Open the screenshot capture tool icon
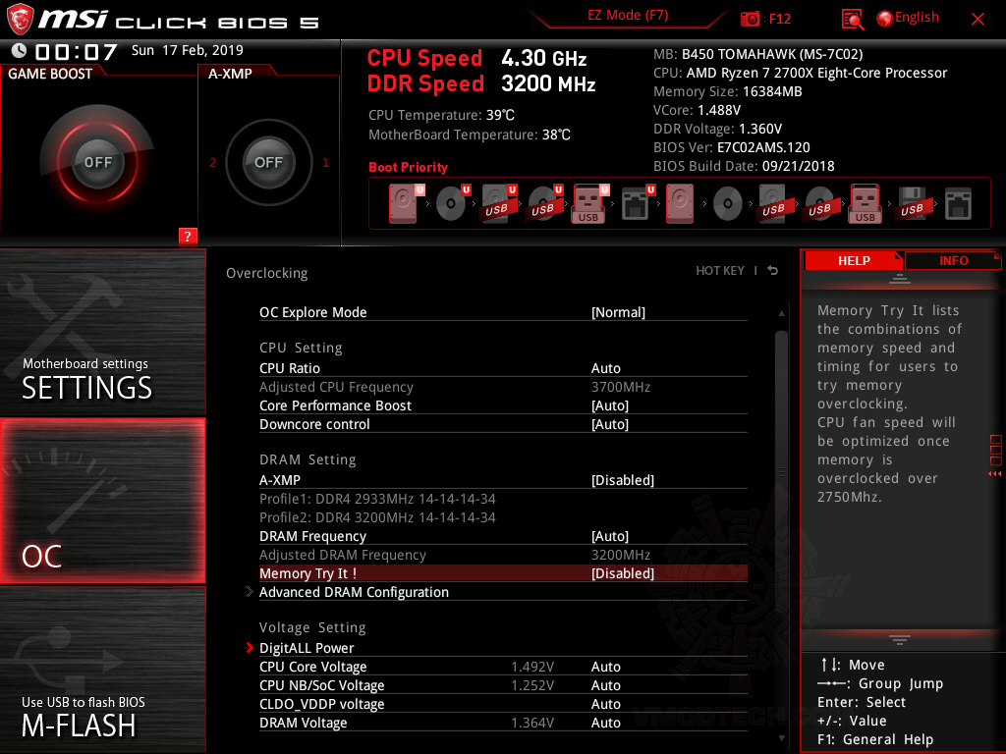 (x=852, y=17)
